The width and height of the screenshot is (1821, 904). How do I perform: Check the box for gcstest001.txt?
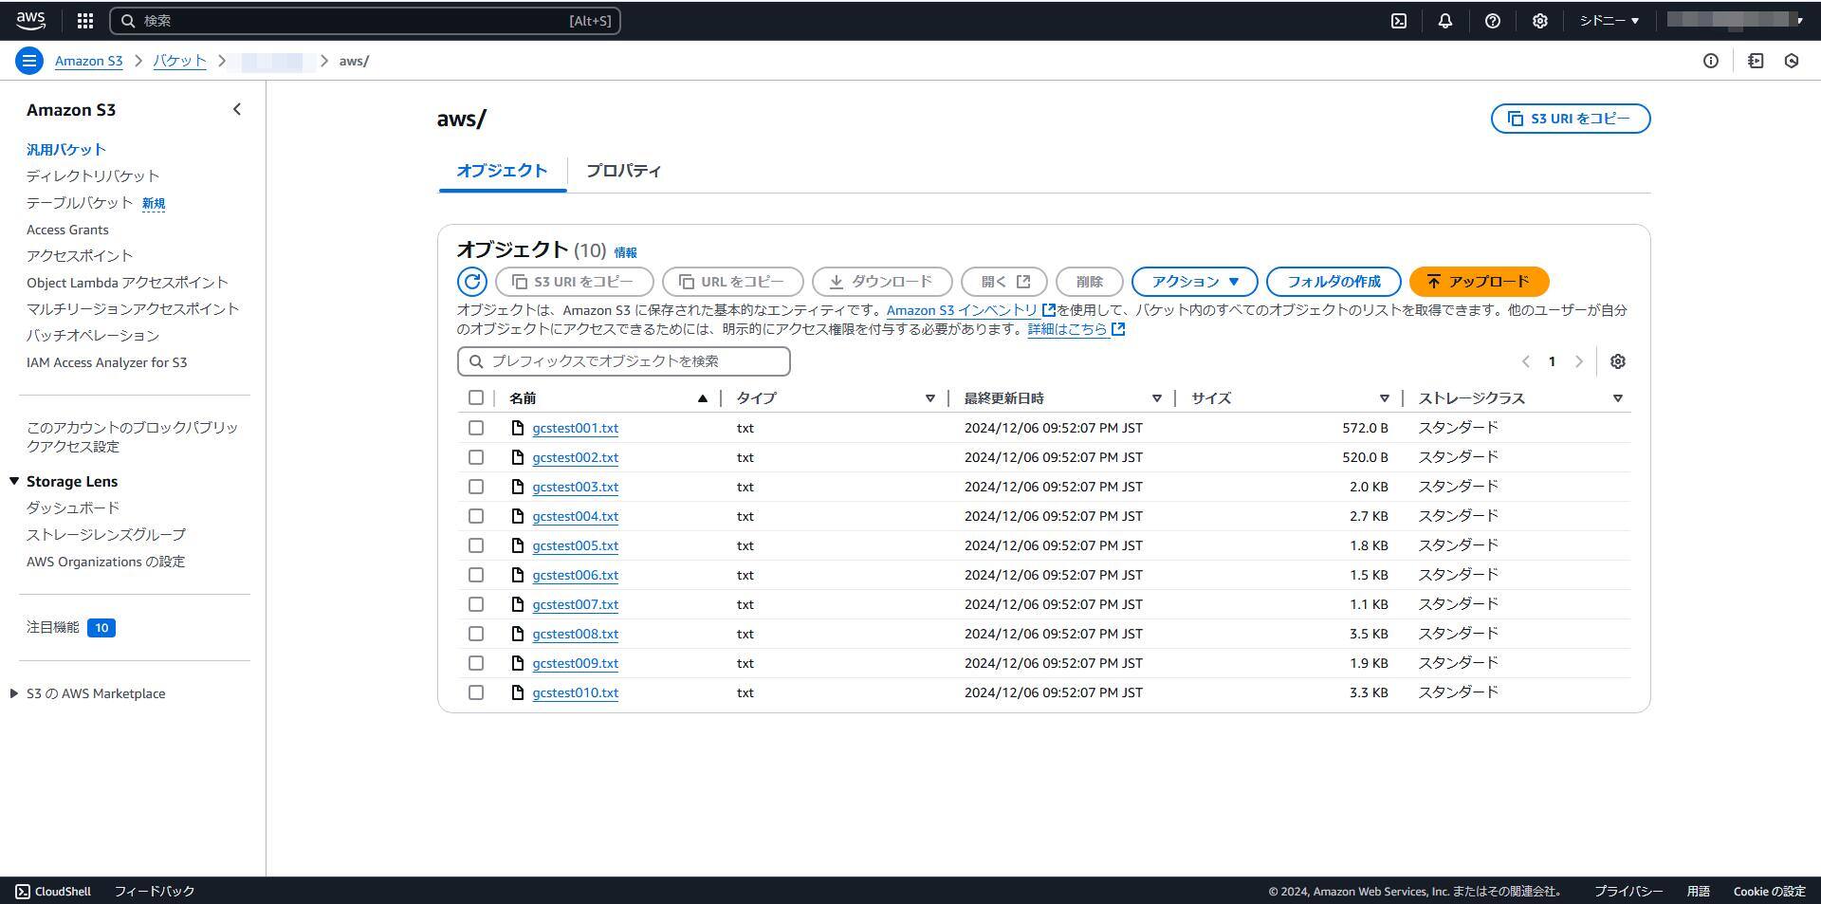476,428
